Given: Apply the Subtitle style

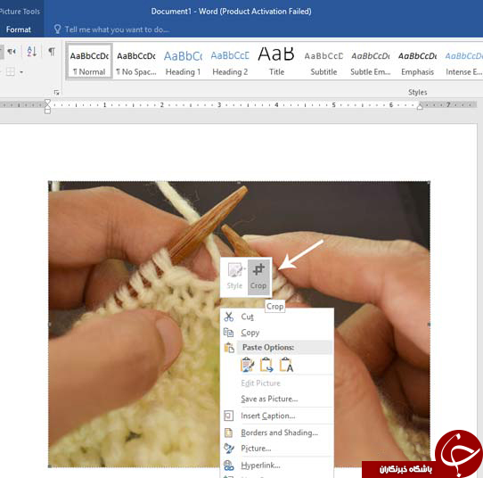Looking at the screenshot, I should pos(323,62).
